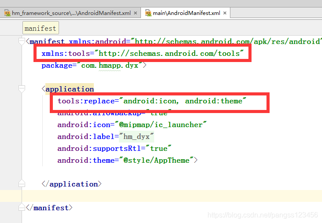Collapse the opening manifest tag fold marker

click(22, 41)
